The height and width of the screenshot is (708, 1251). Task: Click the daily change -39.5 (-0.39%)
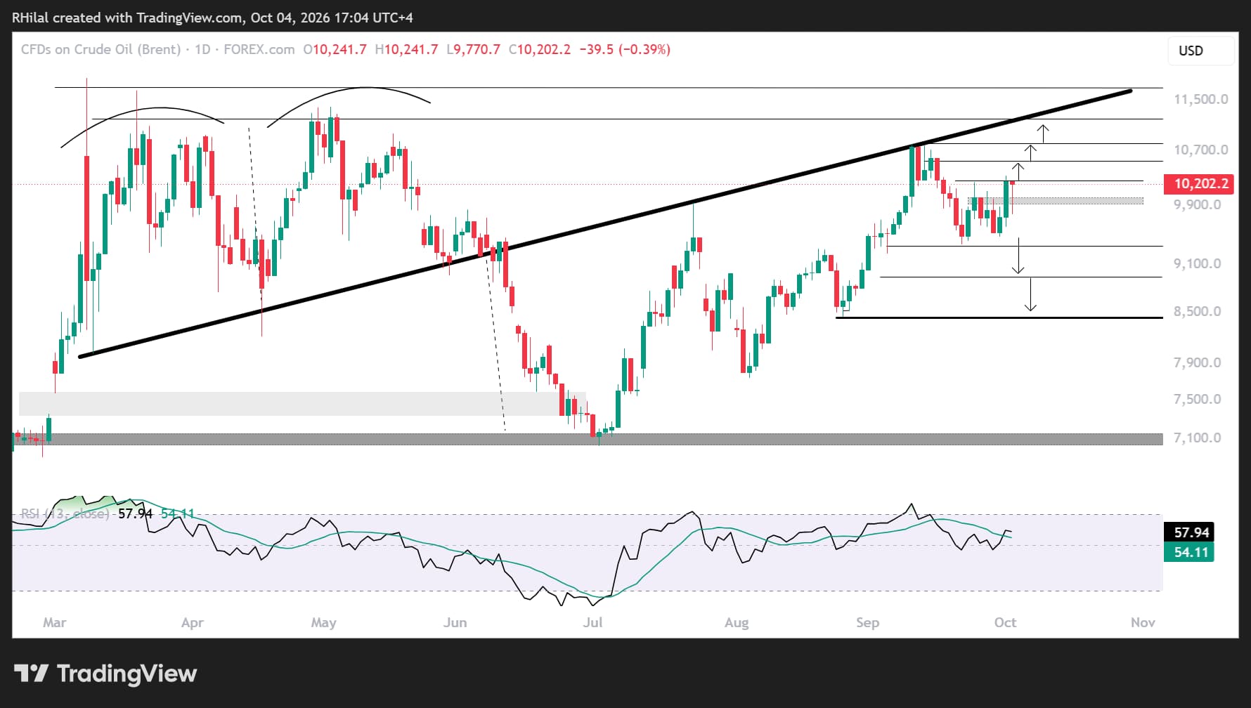625,50
